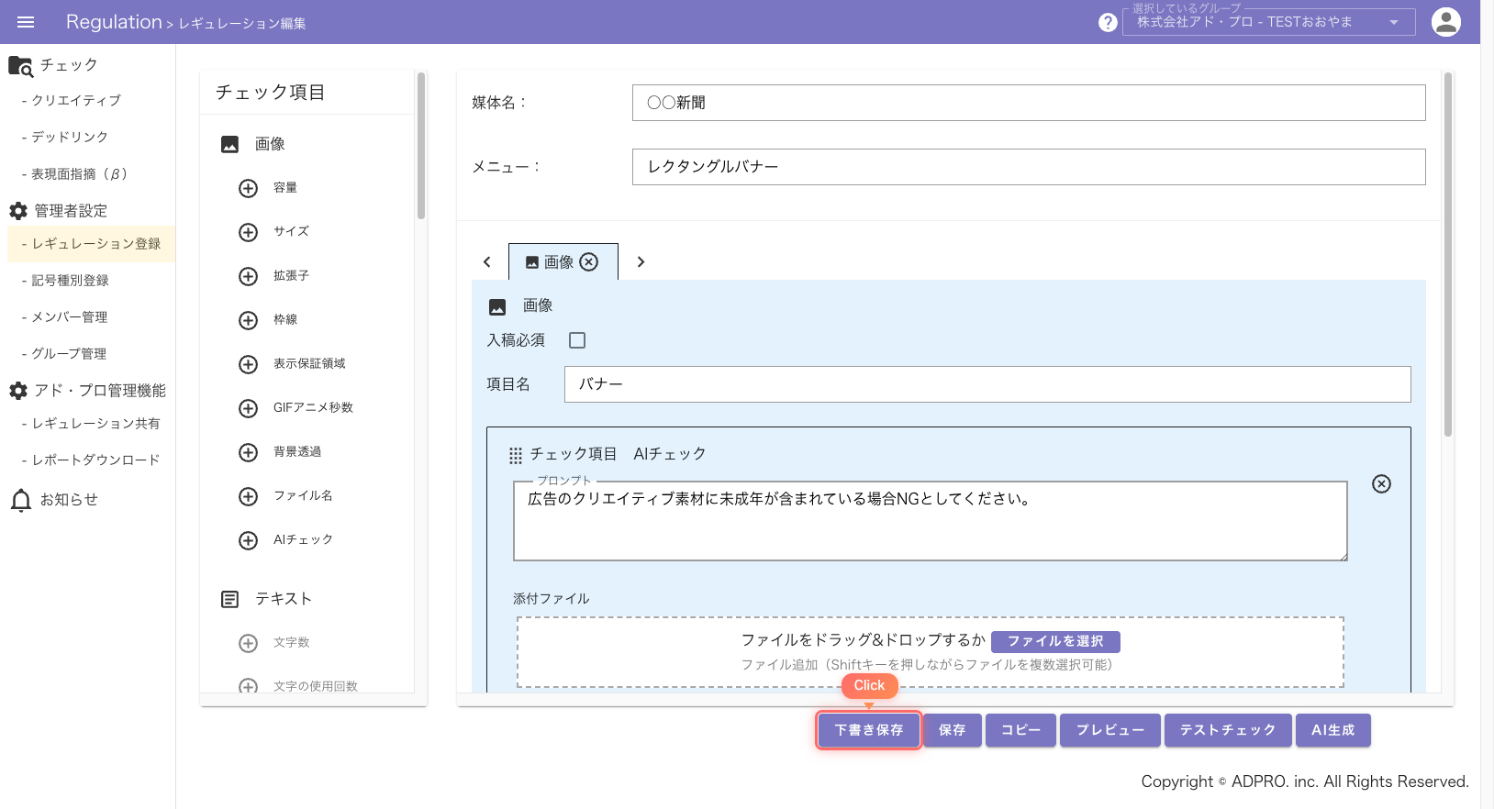The height and width of the screenshot is (809, 1494).
Task: Remove the AIチェック prompt block
Action: tap(1380, 484)
